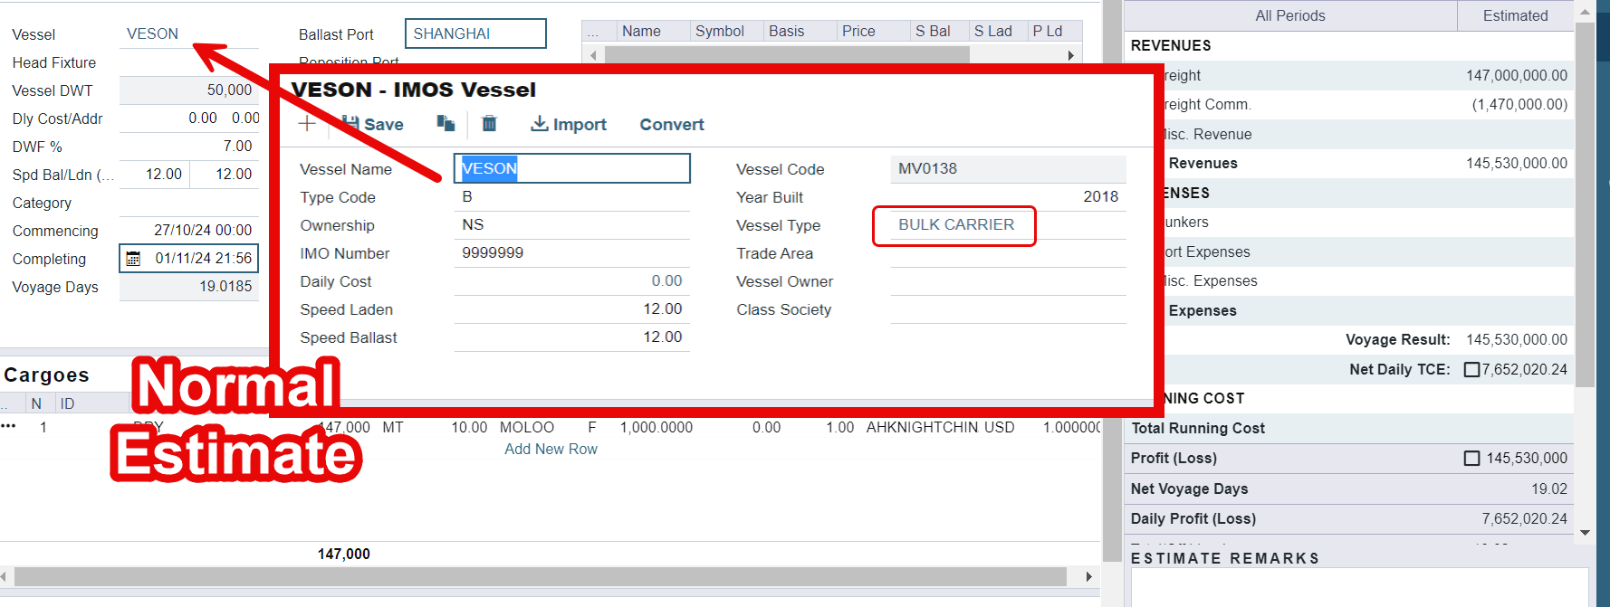Image resolution: width=1610 pixels, height=607 pixels.
Task: Open the three-dots menu on cargo row 1
Action: coord(9,426)
